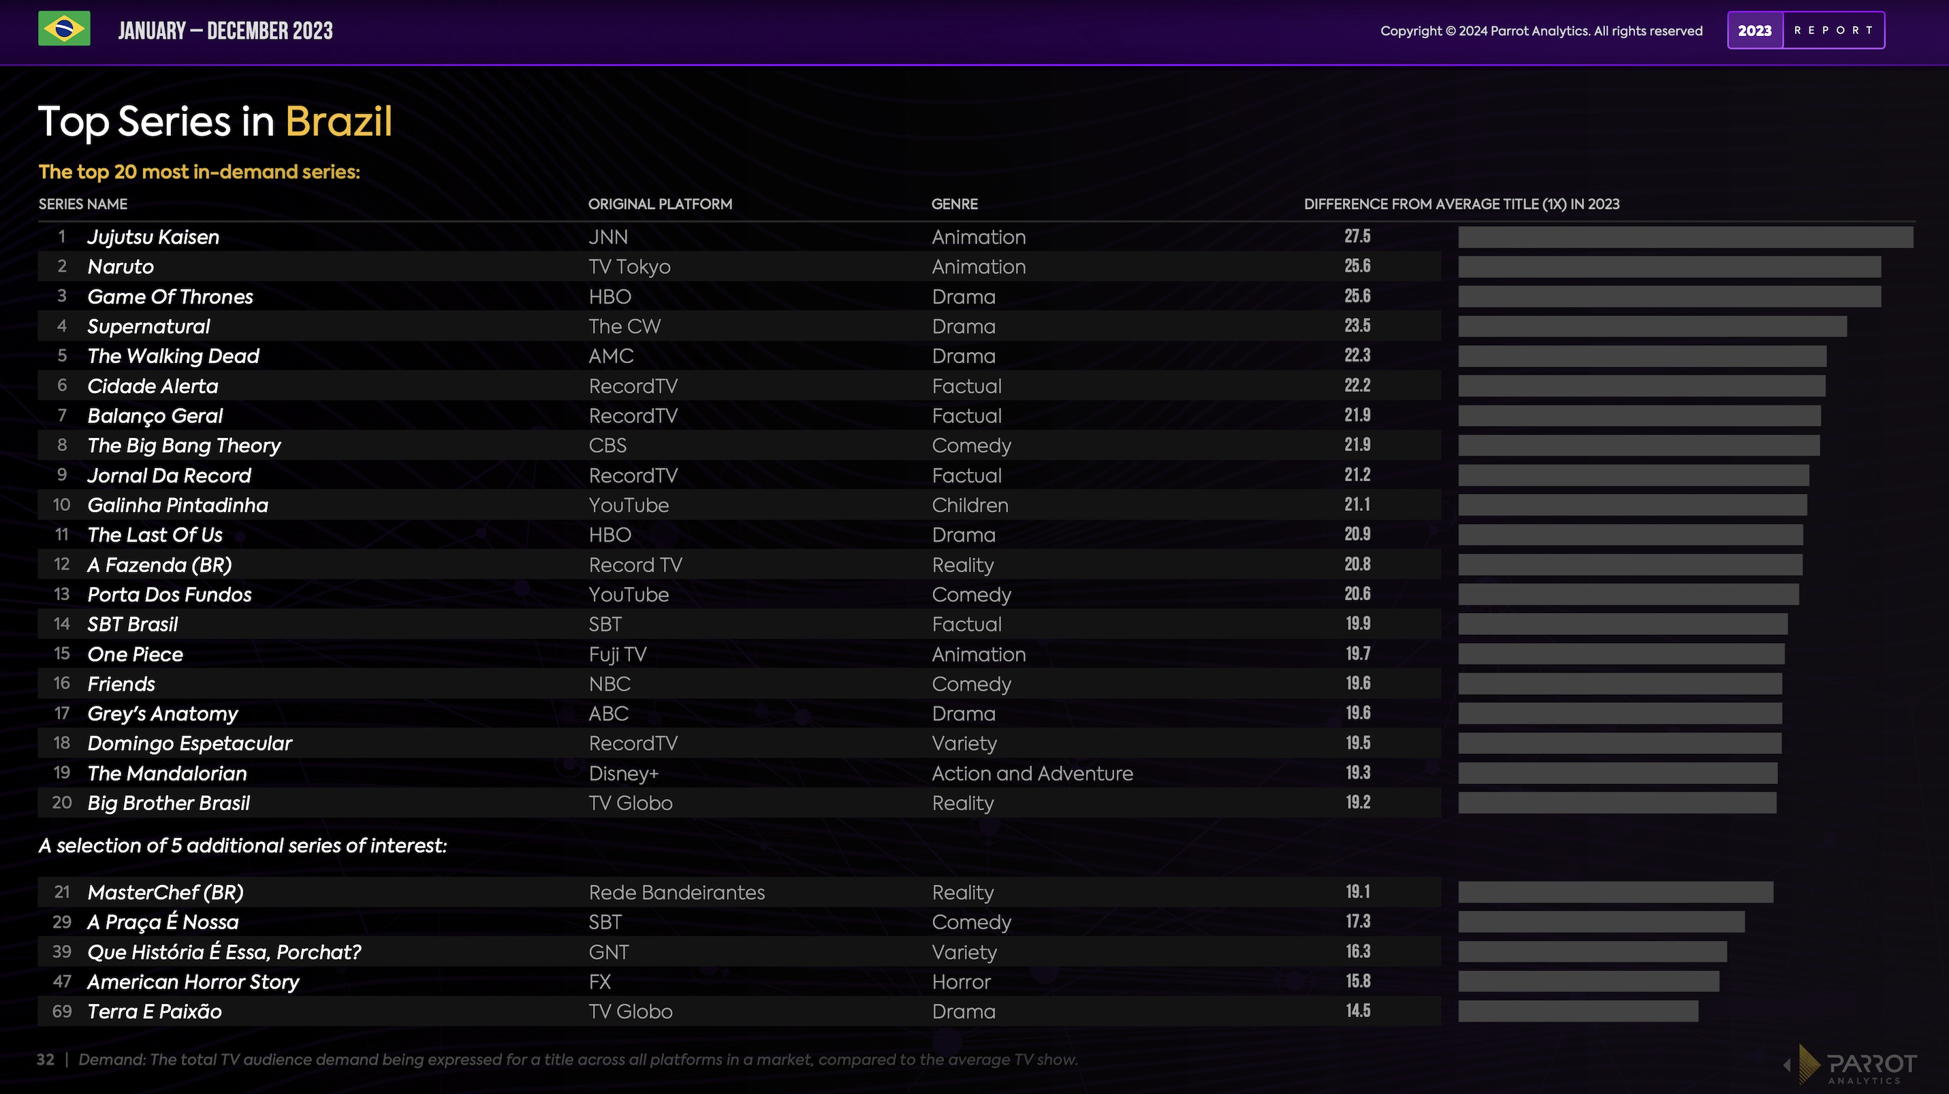Click the Action and Adventure genre cell
The height and width of the screenshot is (1094, 1949).
tap(1033, 774)
